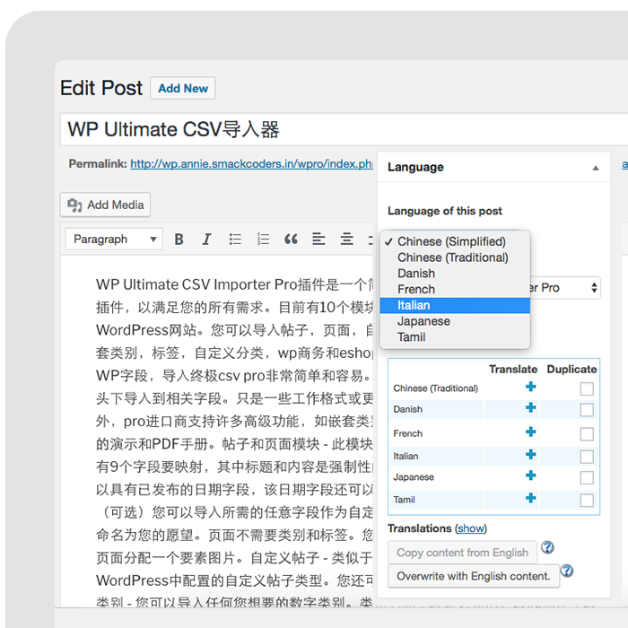Click the plus to translate Danish
The image size is (628, 628).
coord(531,407)
